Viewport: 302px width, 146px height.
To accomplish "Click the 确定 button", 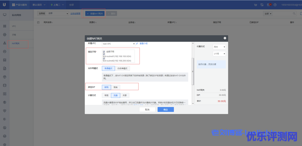I will pos(166,110).
